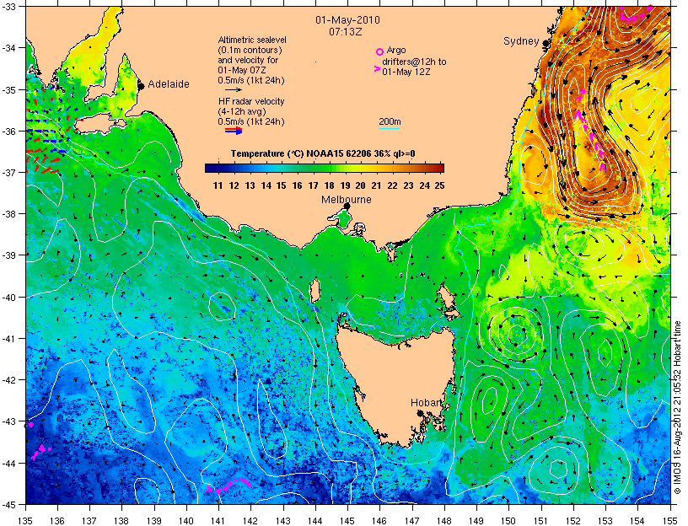
Task: Click the 'and velocity for' legend text
Action: [x=248, y=60]
